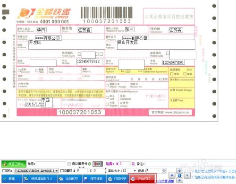Click the 保存模板 save template button

pyautogui.click(x=94, y=179)
